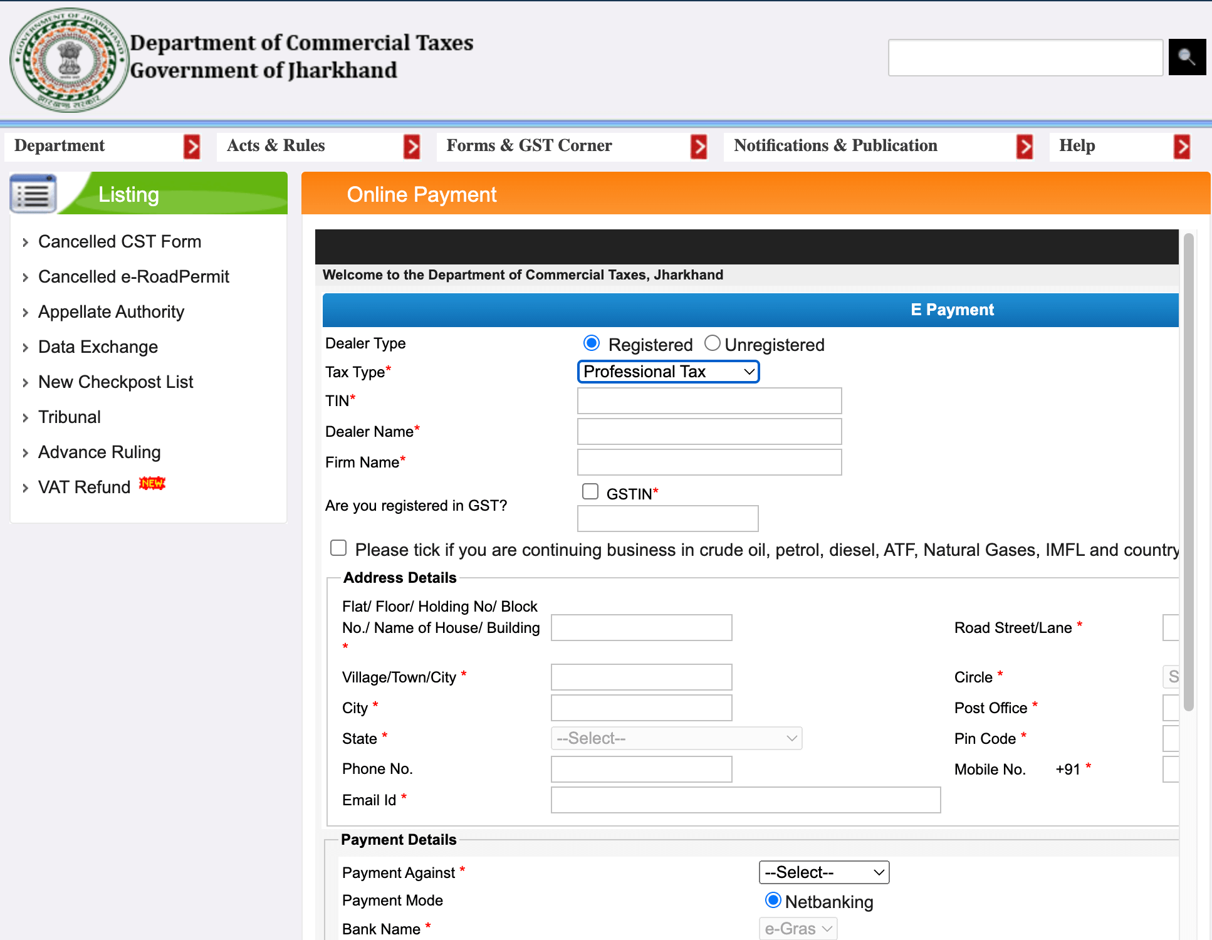Click the Jharkhand government emblem logo
This screenshot has width=1212, height=940.
(68, 60)
